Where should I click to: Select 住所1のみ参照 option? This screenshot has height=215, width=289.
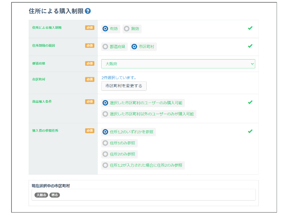[105, 143]
